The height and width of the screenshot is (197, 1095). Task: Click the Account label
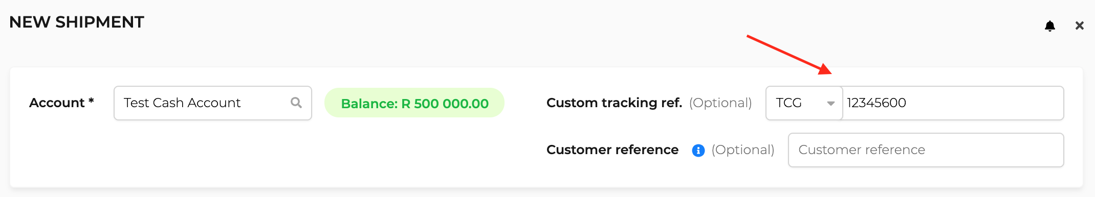(57, 103)
